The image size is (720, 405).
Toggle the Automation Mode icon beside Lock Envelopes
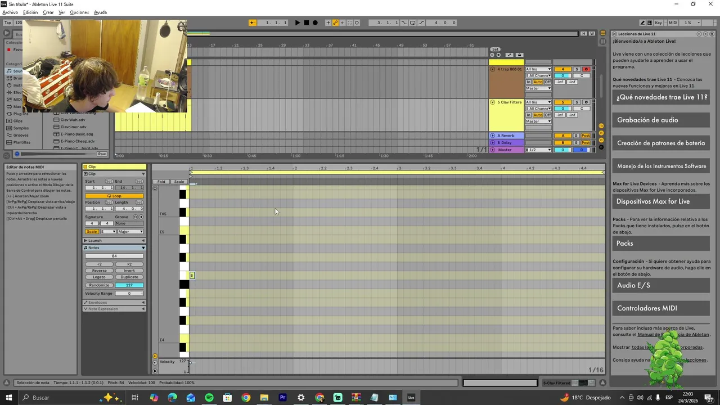509,55
